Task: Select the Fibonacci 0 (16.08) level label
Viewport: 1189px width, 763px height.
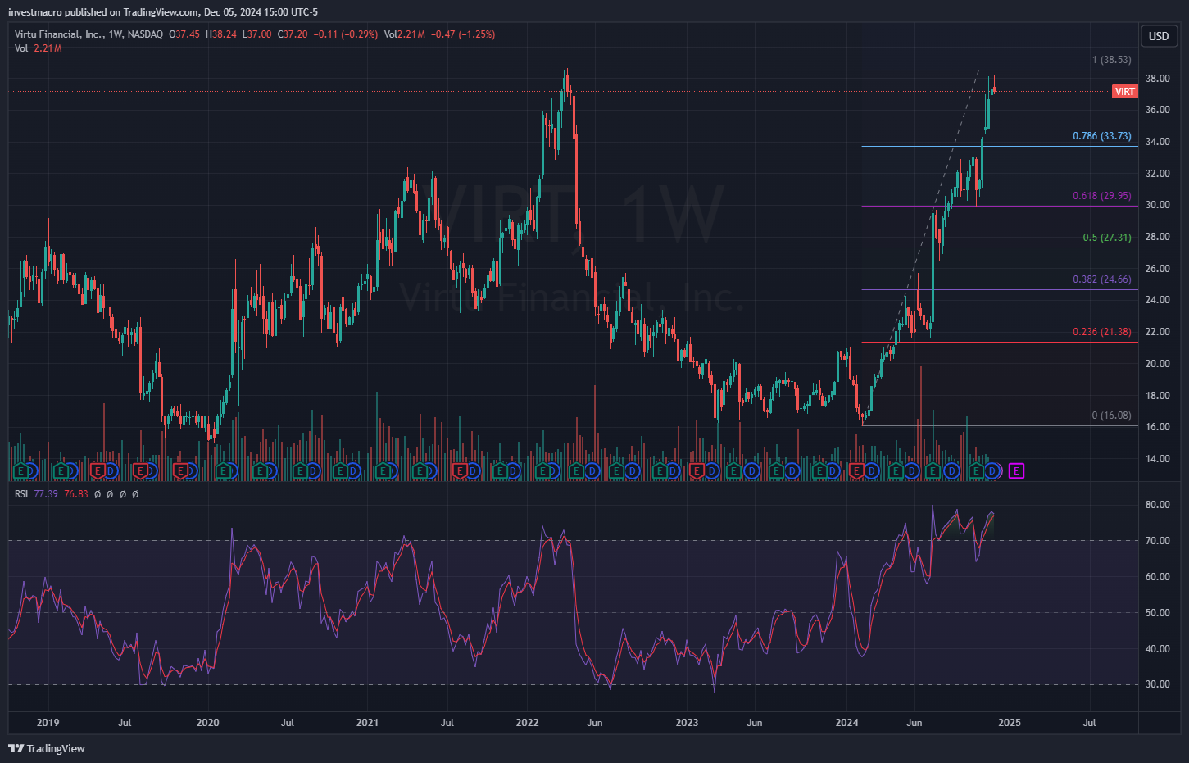Action: (1111, 416)
